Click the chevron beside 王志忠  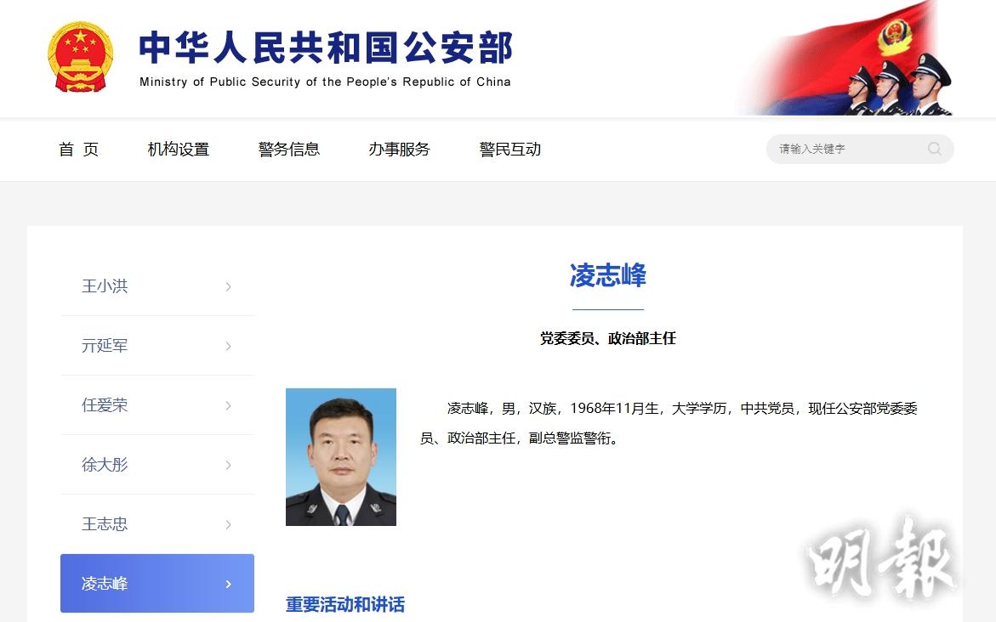(228, 524)
